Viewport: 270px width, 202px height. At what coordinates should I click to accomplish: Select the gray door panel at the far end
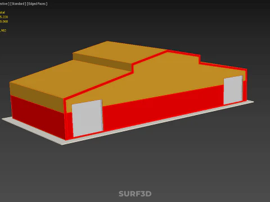click(x=233, y=90)
